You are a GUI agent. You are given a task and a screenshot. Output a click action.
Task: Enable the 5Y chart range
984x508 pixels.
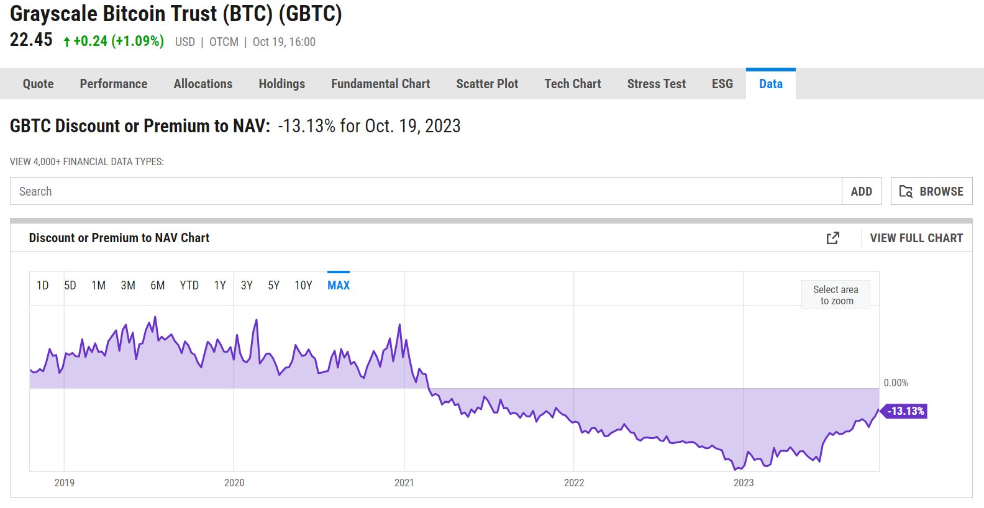pyautogui.click(x=273, y=285)
